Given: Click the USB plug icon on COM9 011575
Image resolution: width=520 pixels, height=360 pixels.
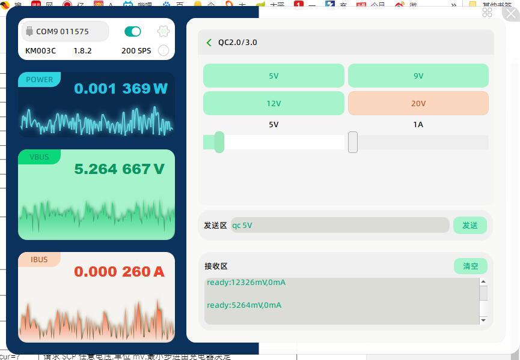Looking at the screenshot, I should pyautogui.click(x=29, y=31).
